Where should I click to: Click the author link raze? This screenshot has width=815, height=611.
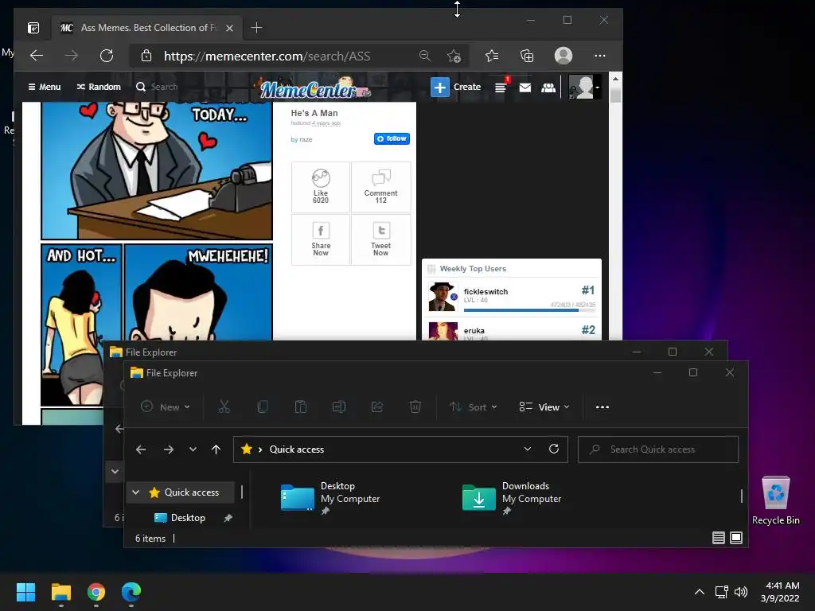tap(306, 139)
